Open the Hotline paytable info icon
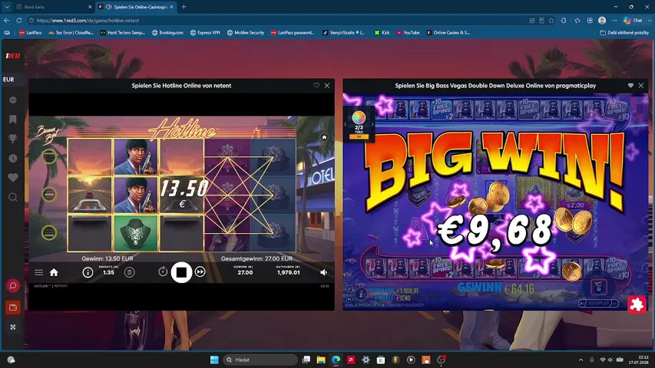 [88, 272]
